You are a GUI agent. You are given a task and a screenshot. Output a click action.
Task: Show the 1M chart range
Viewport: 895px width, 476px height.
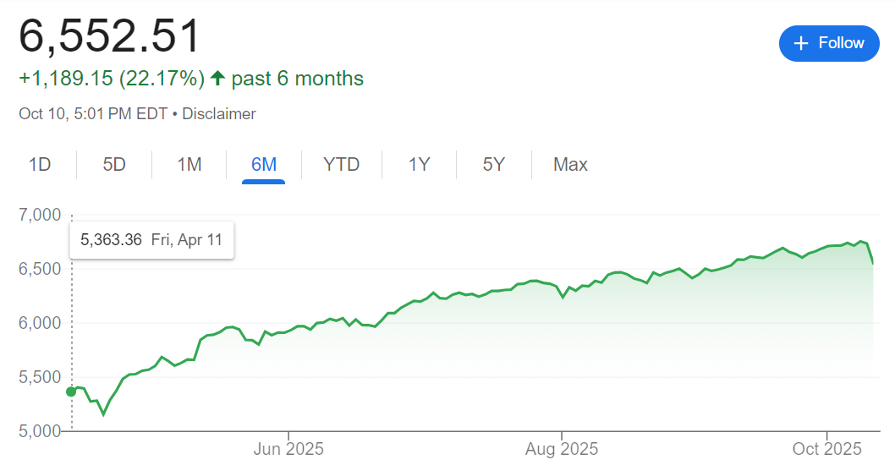pyautogui.click(x=189, y=164)
